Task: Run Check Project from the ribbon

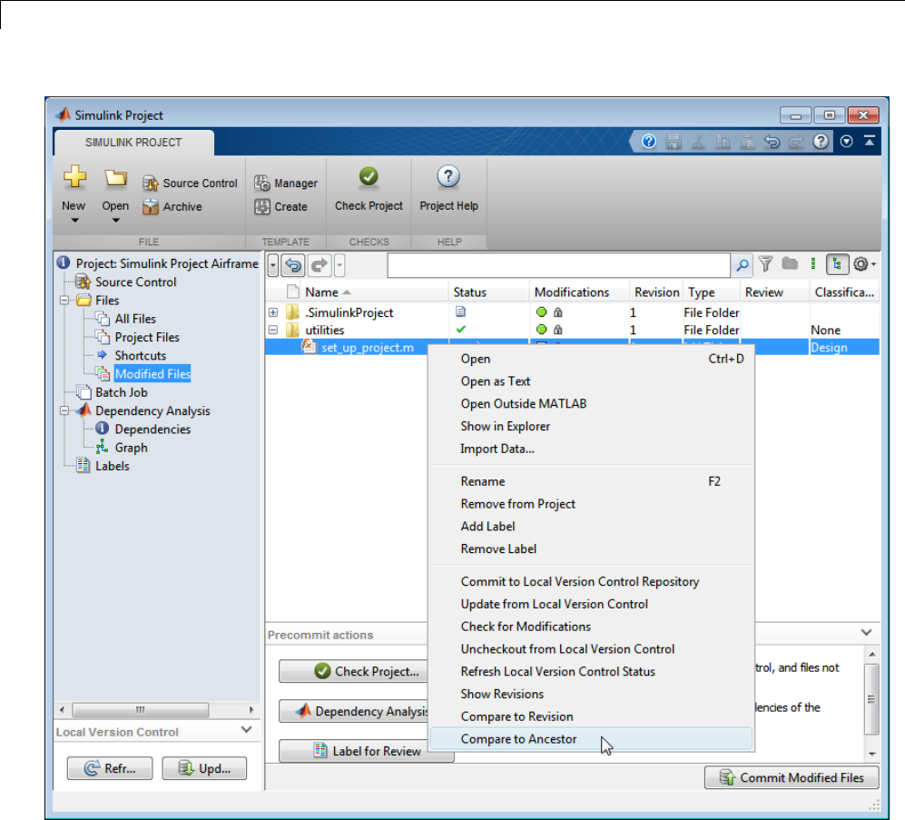Action: tap(369, 190)
